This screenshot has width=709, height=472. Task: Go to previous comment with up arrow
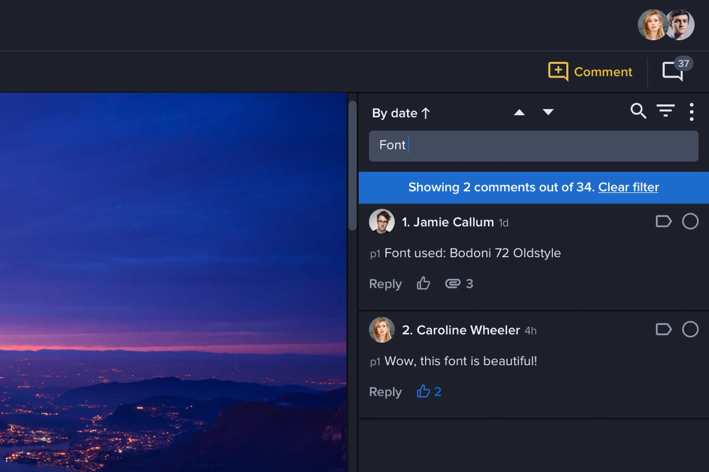[519, 112]
